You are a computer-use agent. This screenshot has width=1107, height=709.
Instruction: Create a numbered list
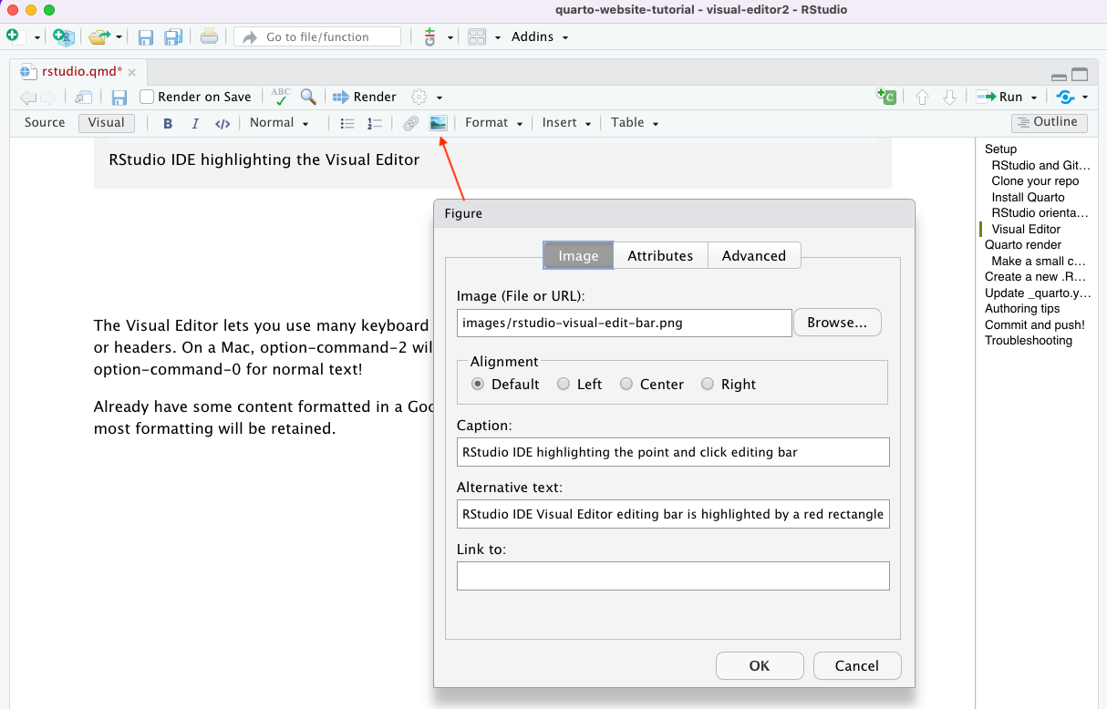(x=374, y=122)
